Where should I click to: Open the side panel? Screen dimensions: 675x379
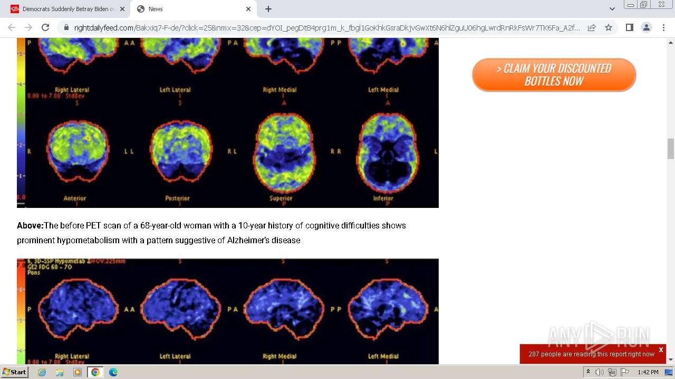click(x=629, y=27)
